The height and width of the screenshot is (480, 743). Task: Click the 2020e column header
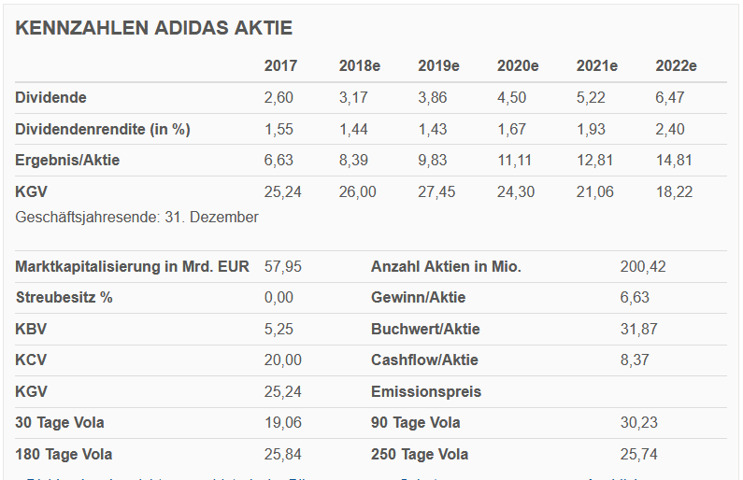tap(518, 66)
